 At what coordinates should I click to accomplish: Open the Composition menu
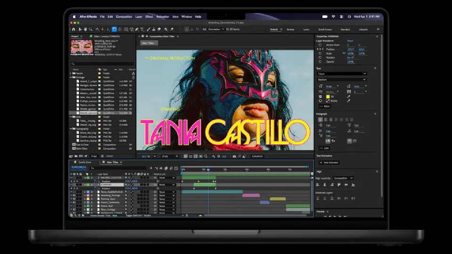(x=124, y=16)
